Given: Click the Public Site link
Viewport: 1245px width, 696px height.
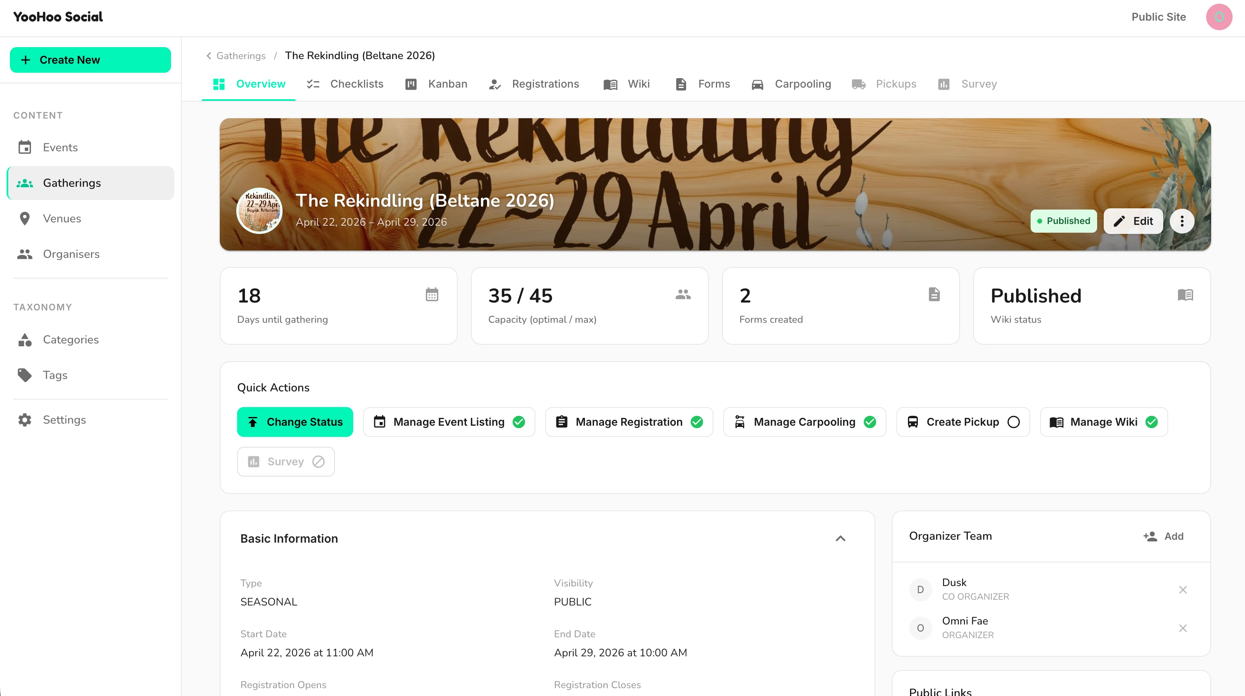Looking at the screenshot, I should pos(1159,17).
